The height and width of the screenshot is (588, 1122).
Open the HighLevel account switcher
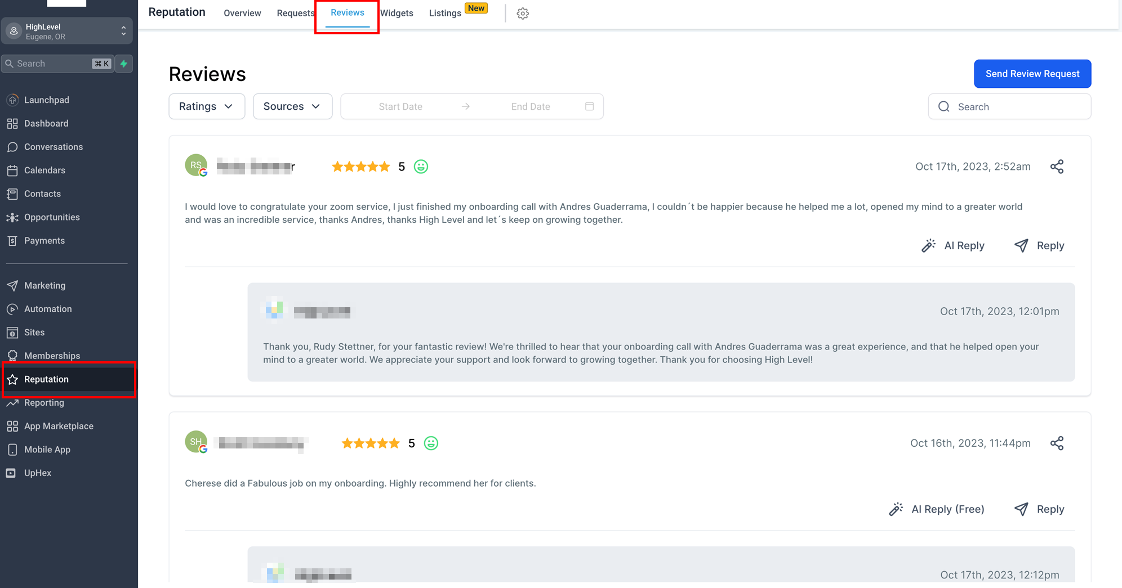(66, 31)
